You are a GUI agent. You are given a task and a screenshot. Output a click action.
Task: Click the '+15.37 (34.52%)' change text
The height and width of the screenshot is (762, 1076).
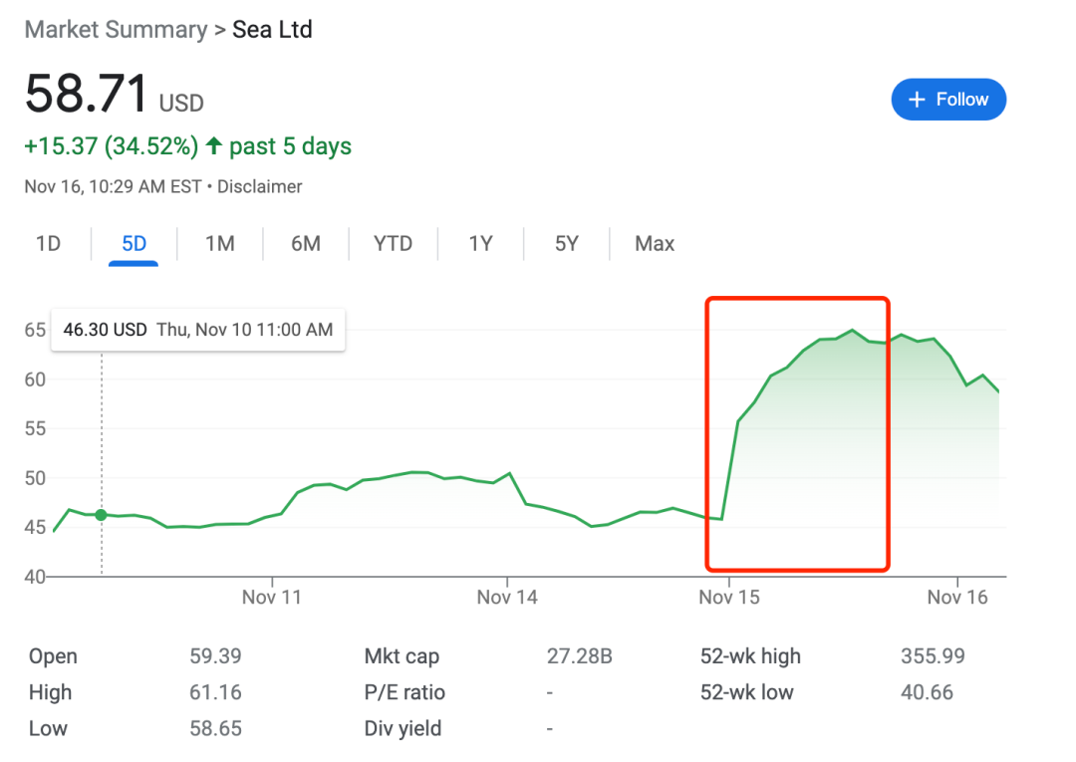point(112,146)
